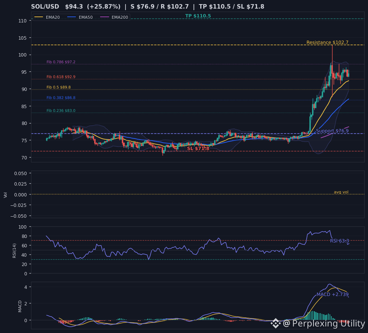Click the tall wick candle touching resistance
The image size is (368, 333).
333,70
